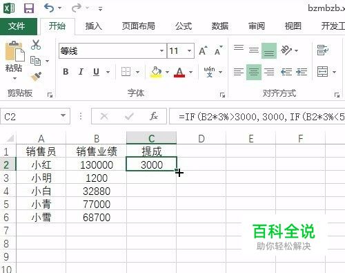Decrease font size with small A
The image size is (345, 273).
click(x=218, y=50)
